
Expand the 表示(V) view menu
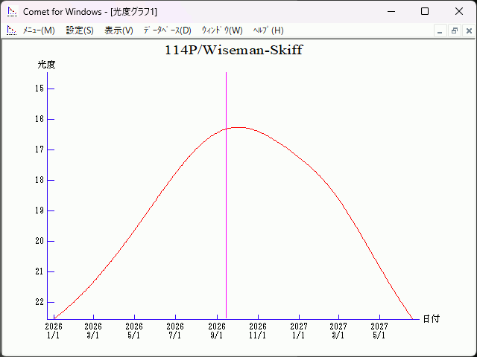click(119, 30)
